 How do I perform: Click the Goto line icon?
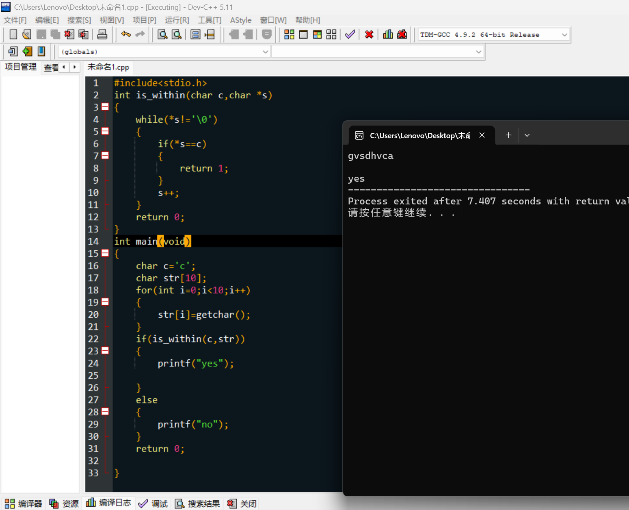pyautogui.click(x=210, y=35)
